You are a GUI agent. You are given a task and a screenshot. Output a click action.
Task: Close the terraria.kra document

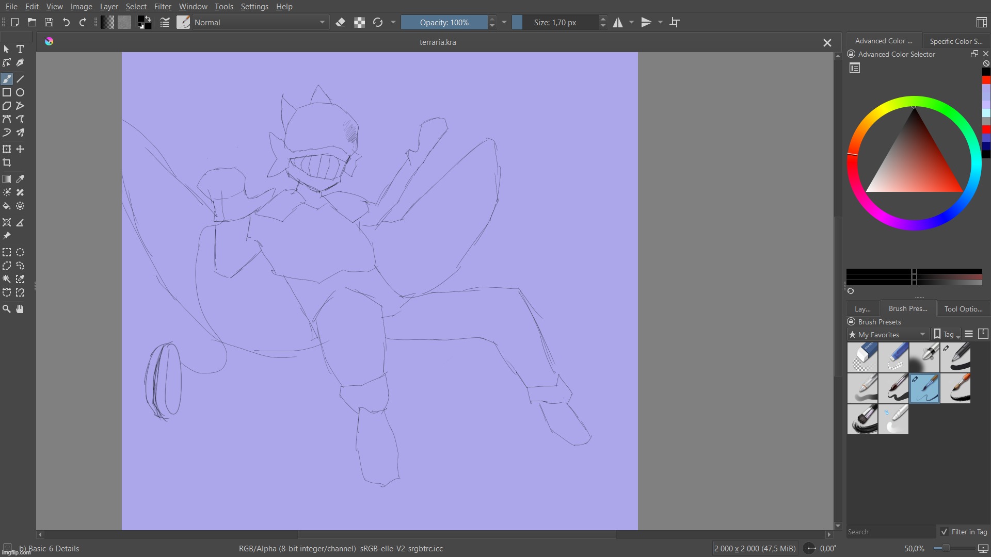[827, 42]
